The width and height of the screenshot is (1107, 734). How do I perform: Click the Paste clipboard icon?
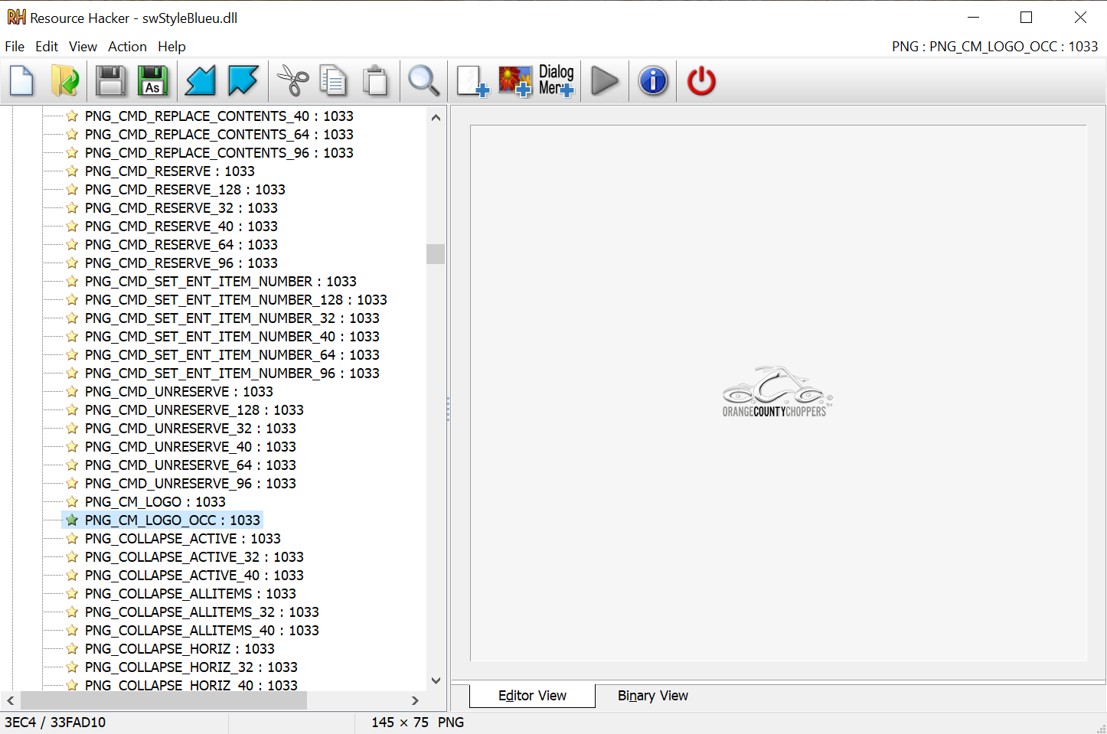(x=376, y=80)
